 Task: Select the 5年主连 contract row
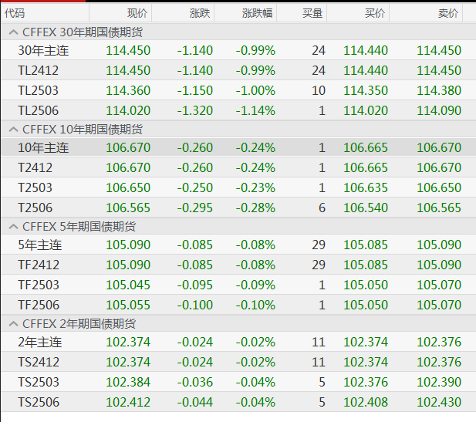point(40,245)
